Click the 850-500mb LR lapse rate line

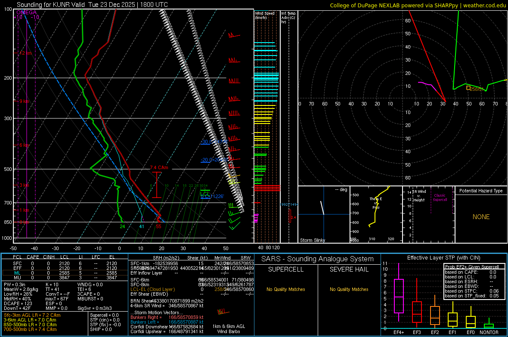[30, 325]
